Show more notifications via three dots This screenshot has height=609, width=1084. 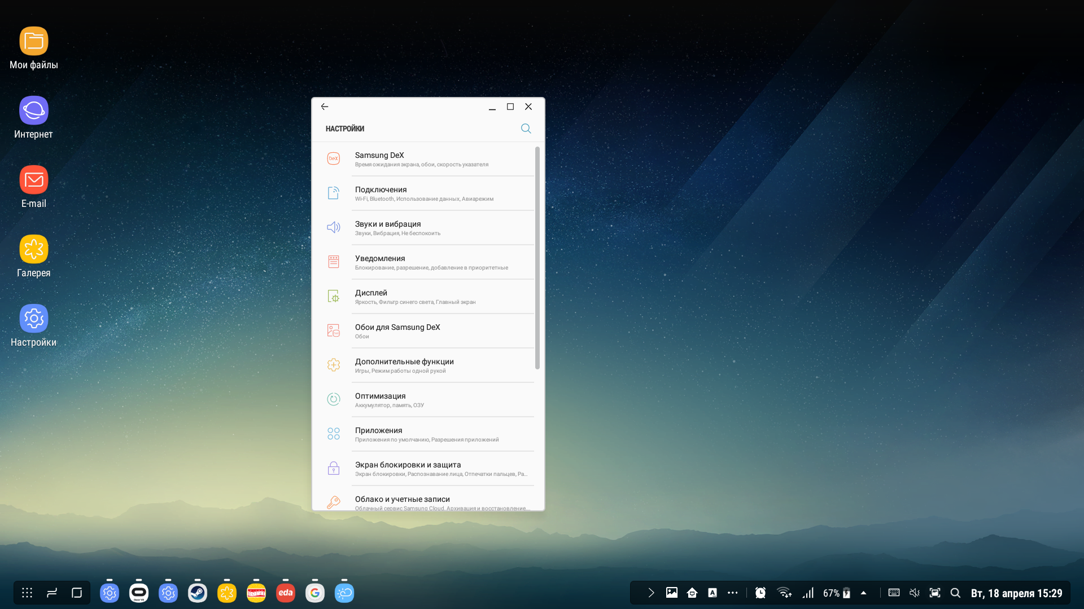[x=733, y=593]
